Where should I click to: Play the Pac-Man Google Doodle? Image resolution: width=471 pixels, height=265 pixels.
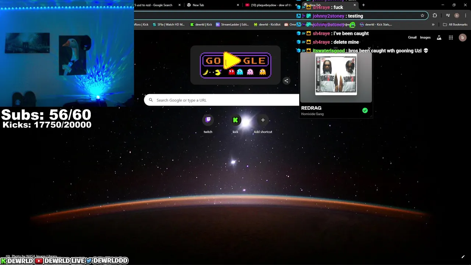coord(235,65)
